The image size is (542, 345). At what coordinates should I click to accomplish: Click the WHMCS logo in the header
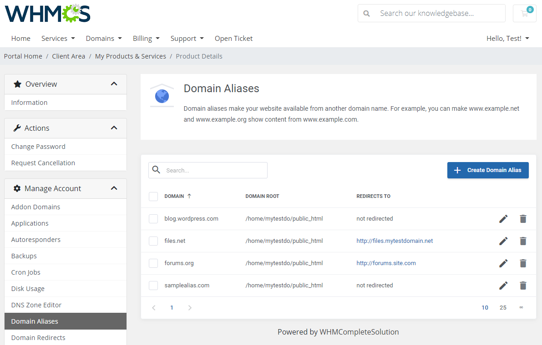tap(47, 14)
